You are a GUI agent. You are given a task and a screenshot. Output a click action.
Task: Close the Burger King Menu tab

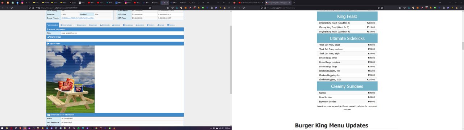point(289,3)
